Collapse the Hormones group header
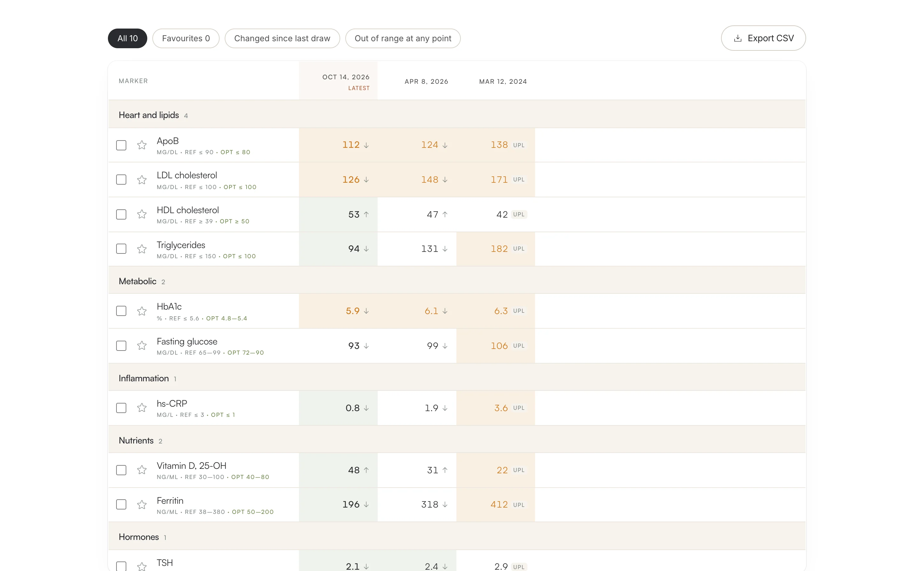Image resolution: width=914 pixels, height=571 pixels. [457, 536]
